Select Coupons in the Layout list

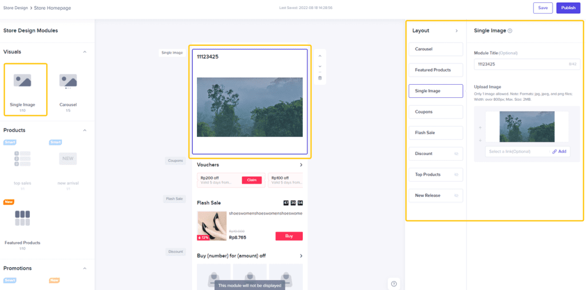[435, 112]
